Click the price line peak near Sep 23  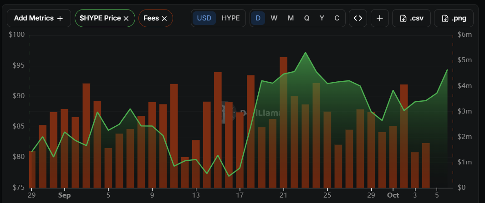pos(305,53)
